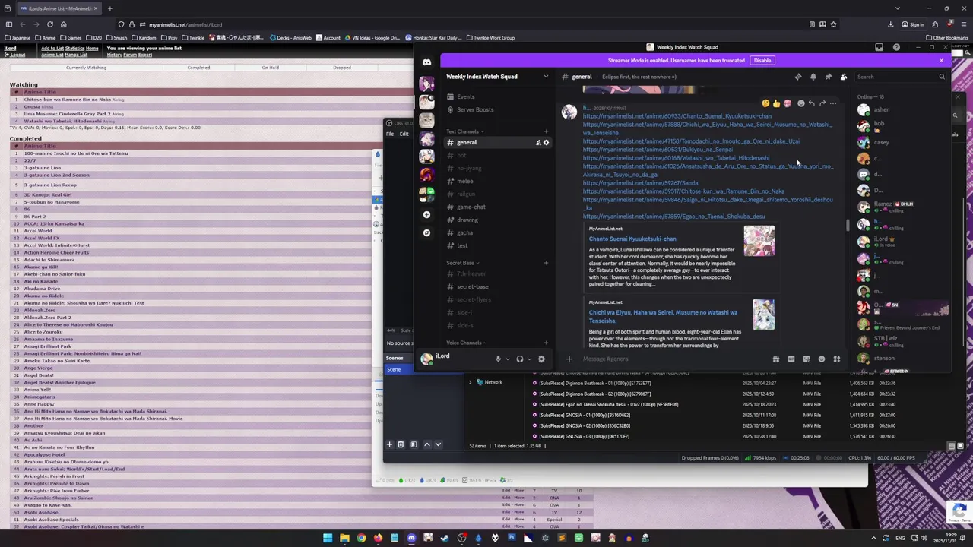
Task: Open Discord from the Windows taskbar
Action: tap(411, 538)
